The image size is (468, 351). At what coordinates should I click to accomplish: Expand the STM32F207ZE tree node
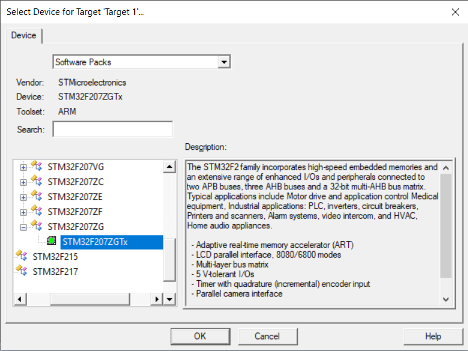(x=23, y=197)
